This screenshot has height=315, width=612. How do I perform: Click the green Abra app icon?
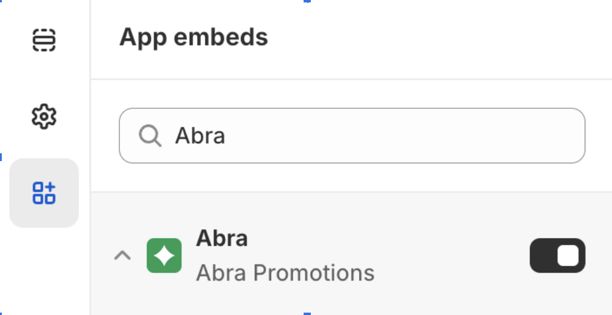click(164, 255)
